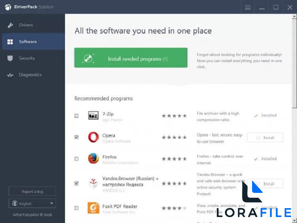Click the Foxit PDF Reader icon

click(94, 208)
